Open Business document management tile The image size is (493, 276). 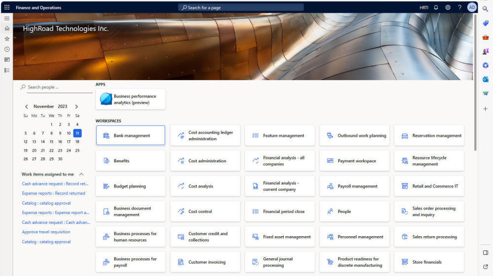[x=131, y=212]
